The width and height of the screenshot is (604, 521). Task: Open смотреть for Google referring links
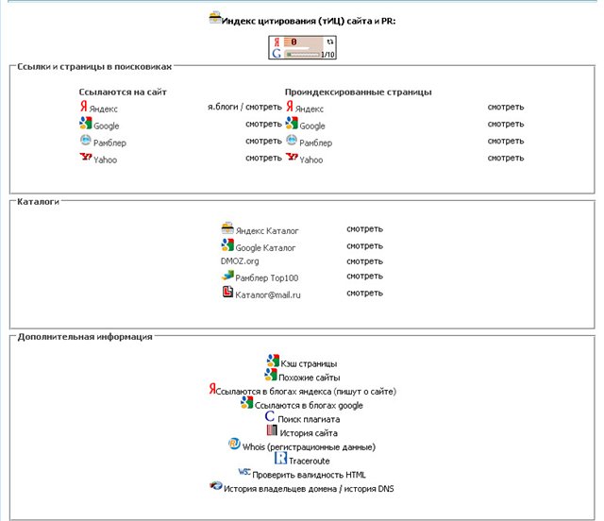click(264, 124)
